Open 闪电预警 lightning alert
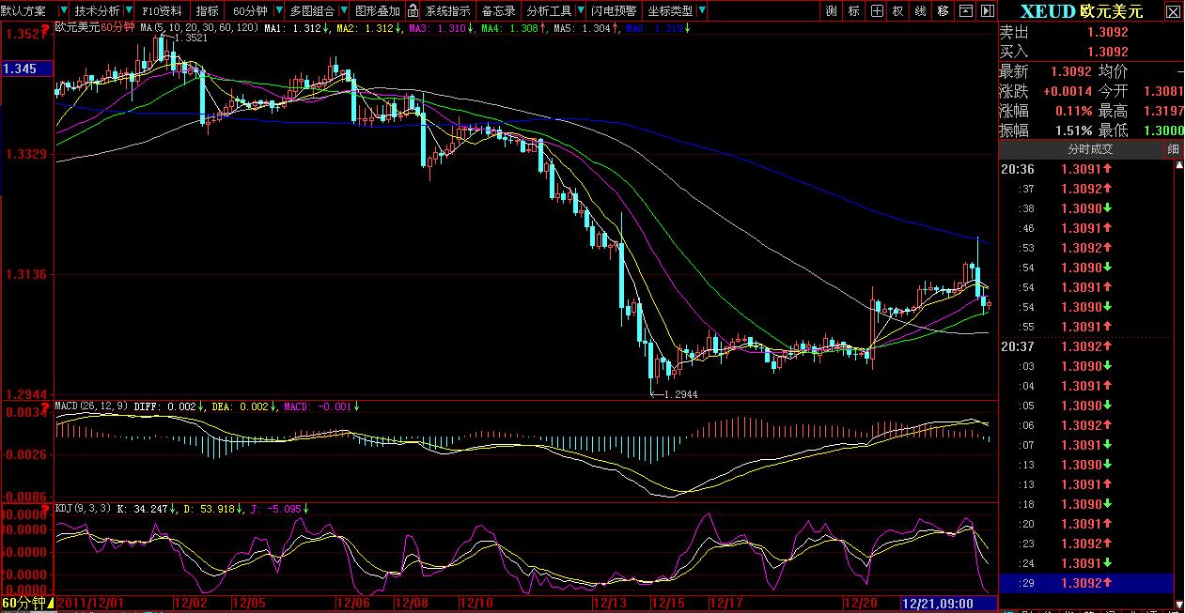This screenshot has width=1185, height=613. (614, 11)
